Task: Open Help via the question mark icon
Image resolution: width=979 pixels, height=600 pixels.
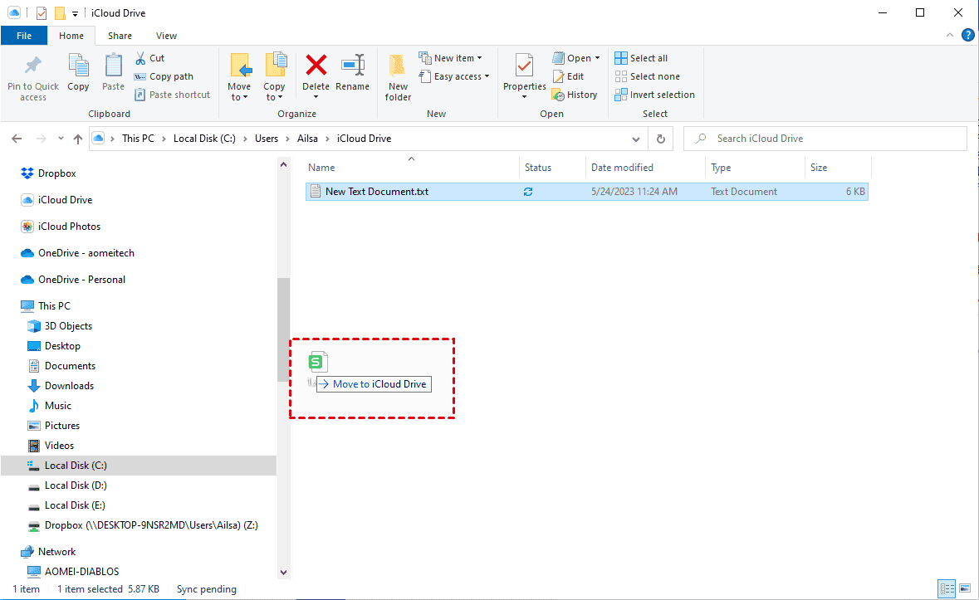Action: [967, 36]
